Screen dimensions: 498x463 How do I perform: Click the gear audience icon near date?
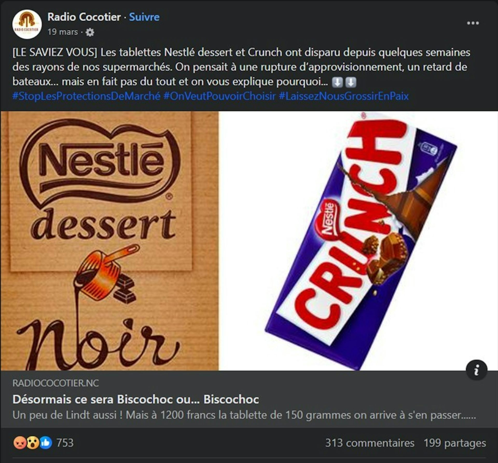point(90,32)
